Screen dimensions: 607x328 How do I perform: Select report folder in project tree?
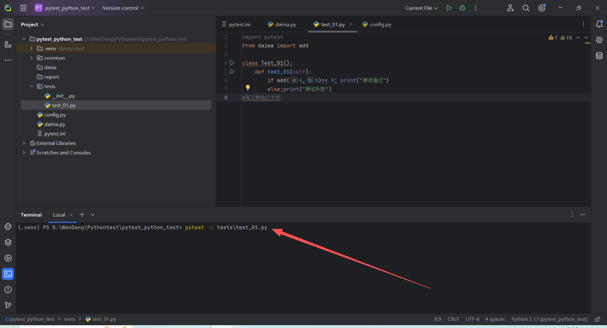[x=52, y=77]
